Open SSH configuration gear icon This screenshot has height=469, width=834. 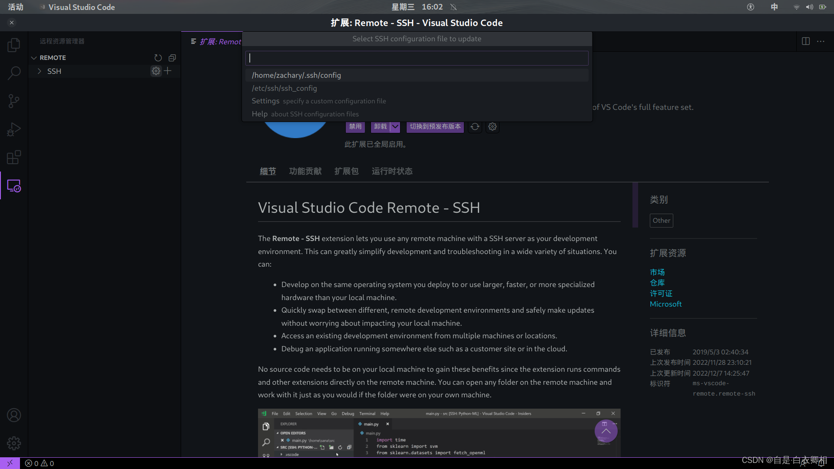click(x=156, y=71)
